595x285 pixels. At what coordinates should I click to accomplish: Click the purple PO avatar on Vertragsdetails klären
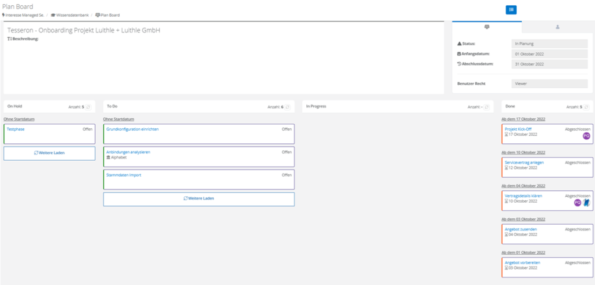(x=578, y=203)
